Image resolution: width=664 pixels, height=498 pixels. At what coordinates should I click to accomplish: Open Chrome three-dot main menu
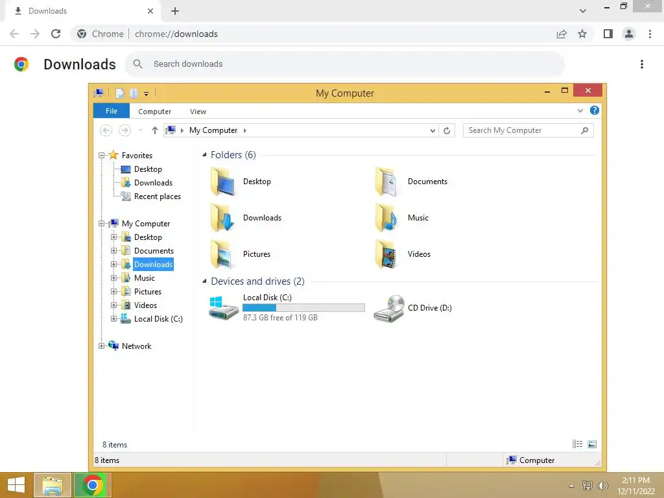click(x=650, y=34)
